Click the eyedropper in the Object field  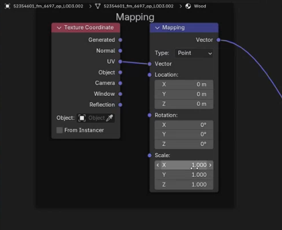tap(109, 118)
